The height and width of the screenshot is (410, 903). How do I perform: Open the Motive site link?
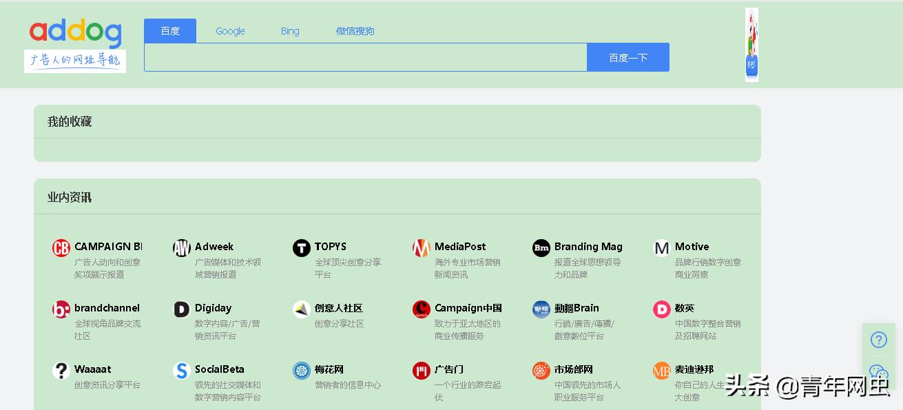point(692,247)
